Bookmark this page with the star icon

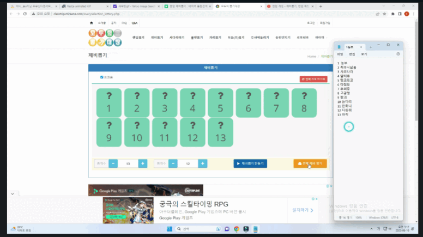coord(384,14)
